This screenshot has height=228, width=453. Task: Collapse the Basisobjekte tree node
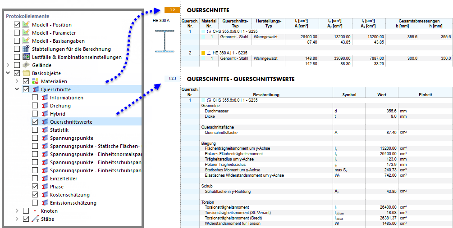point(8,73)
